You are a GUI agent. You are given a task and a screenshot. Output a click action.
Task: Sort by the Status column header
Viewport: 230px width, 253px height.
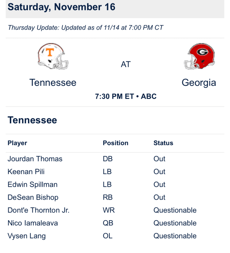163,143
